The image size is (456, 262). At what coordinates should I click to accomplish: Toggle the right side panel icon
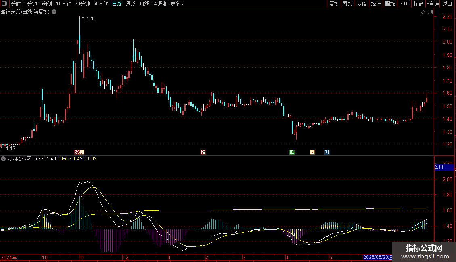pyautogui.click(x=430, y=12)
